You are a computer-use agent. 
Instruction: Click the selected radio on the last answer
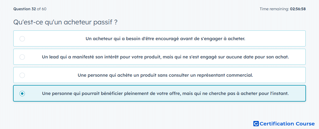[22, 94]
